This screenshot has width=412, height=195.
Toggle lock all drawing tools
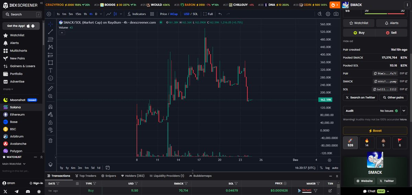coord(50,122)
